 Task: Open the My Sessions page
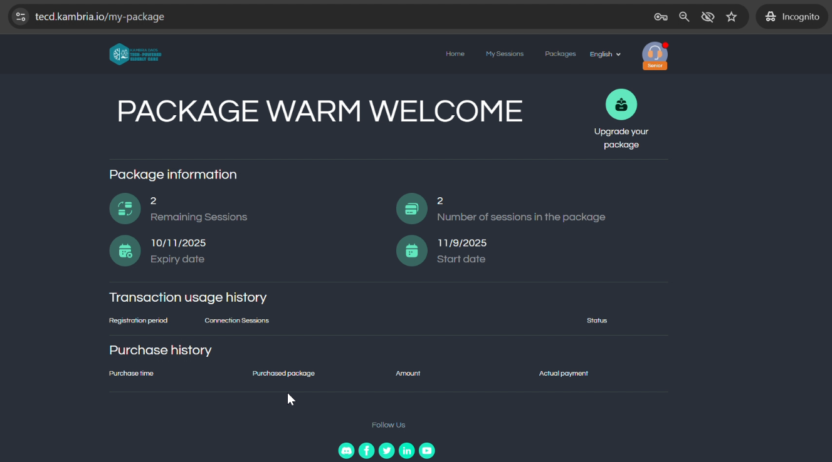tap(505, 54)
